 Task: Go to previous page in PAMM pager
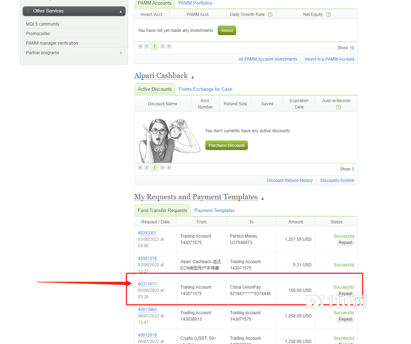[147, 46]
